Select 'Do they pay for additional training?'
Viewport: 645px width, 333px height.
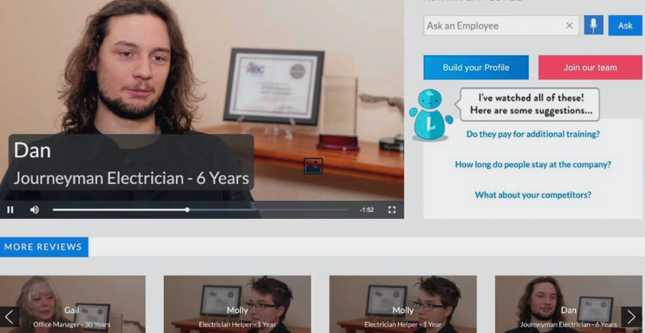[x=533, y=134]
